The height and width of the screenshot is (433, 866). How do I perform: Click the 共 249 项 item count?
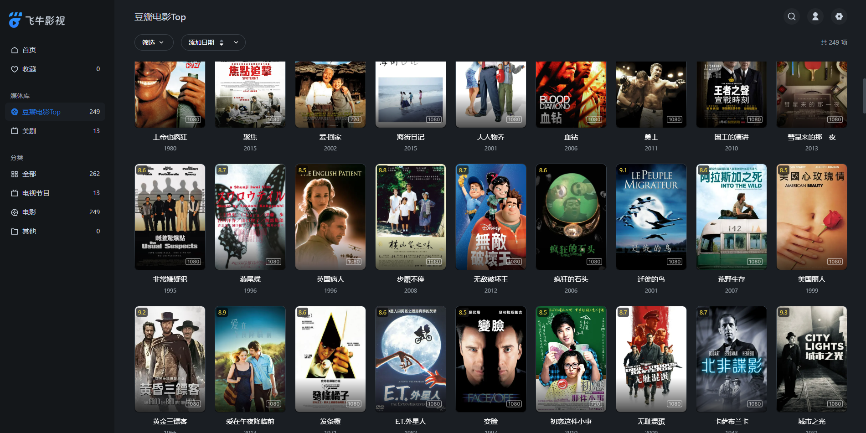pyautogui.click(x=834, y=42)
